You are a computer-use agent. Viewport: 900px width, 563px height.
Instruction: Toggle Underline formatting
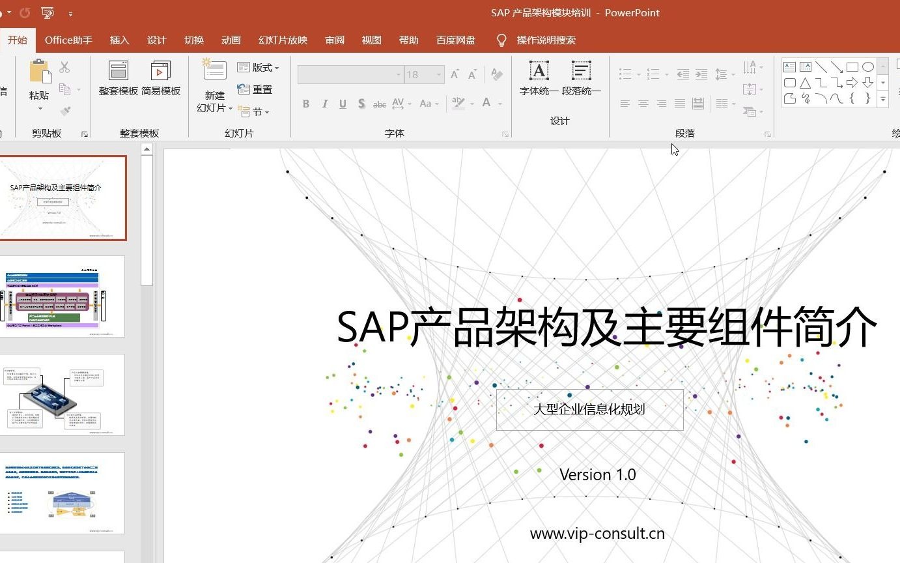coord(343,104)
